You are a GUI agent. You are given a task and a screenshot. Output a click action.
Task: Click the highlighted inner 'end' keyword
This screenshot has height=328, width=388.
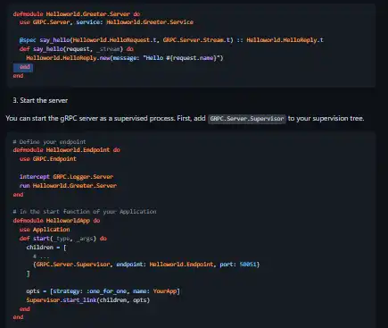coord(25,67)
